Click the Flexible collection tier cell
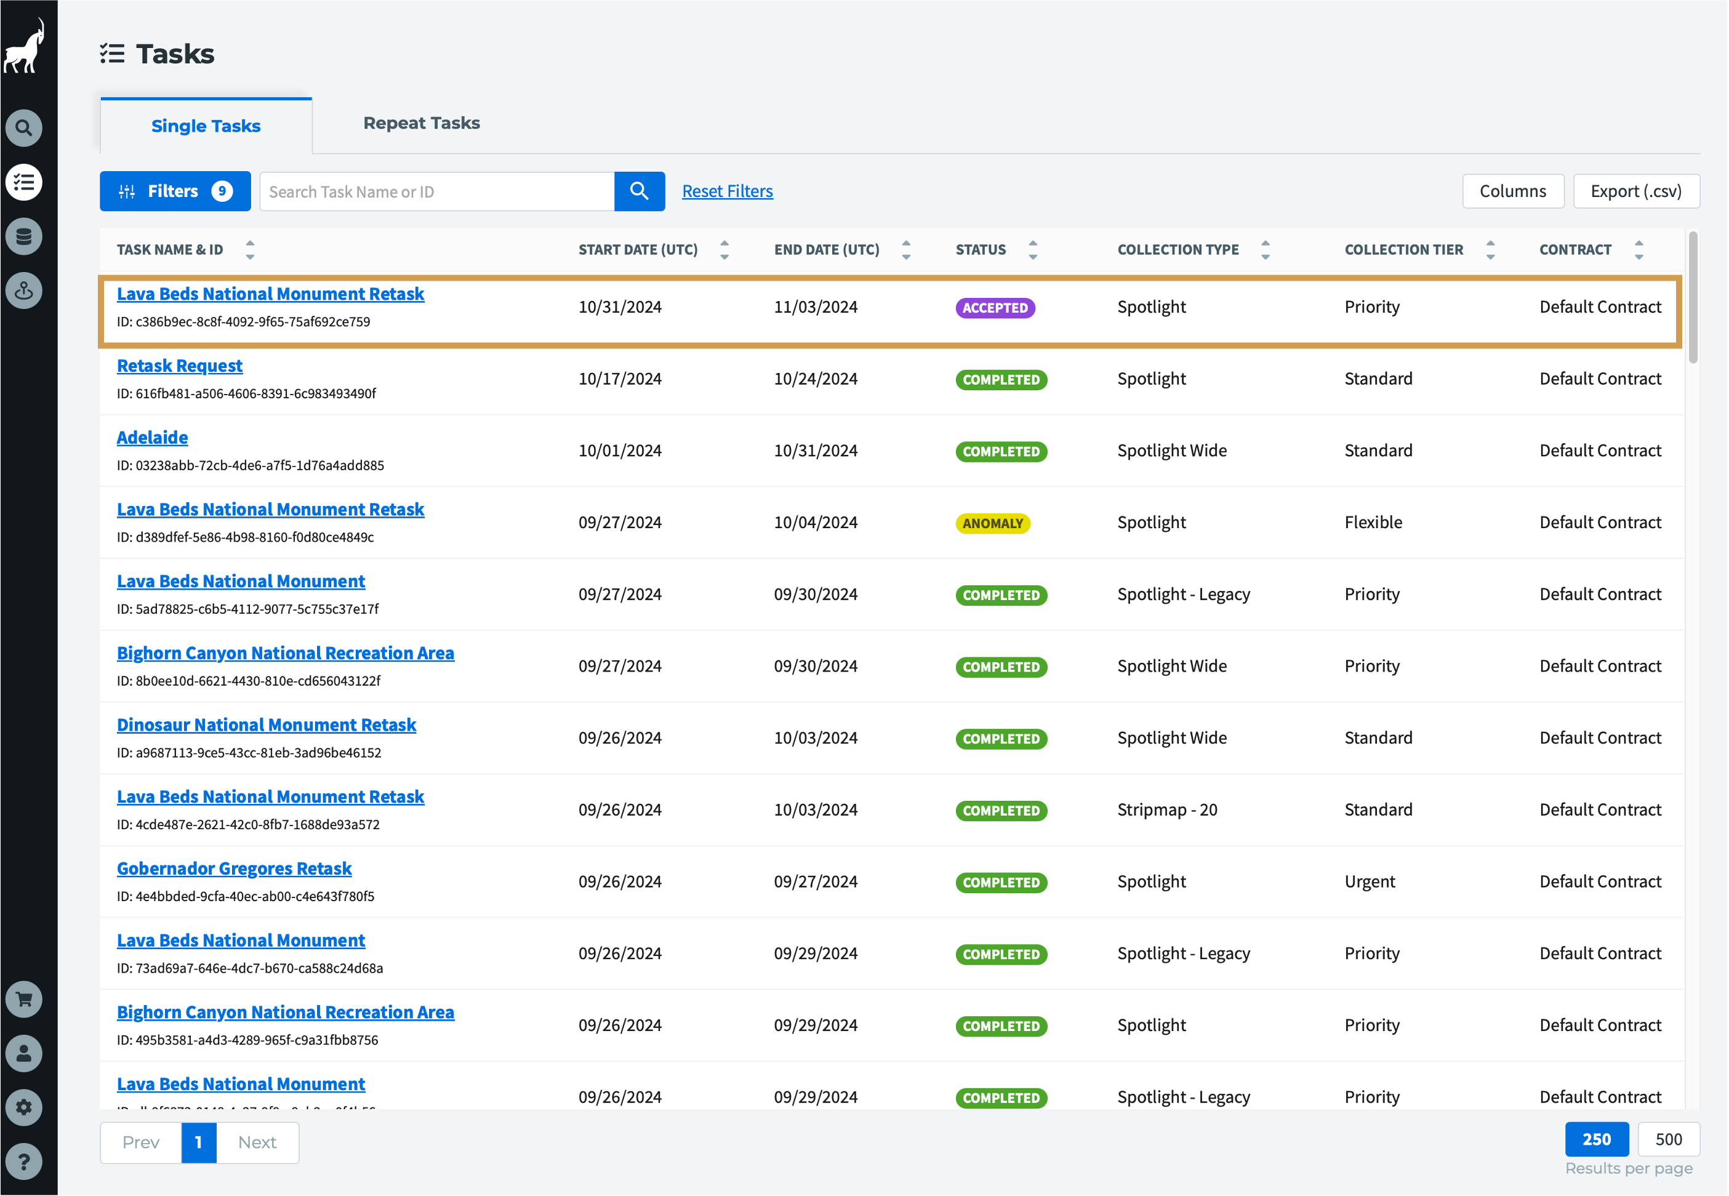 [1374, 523]
